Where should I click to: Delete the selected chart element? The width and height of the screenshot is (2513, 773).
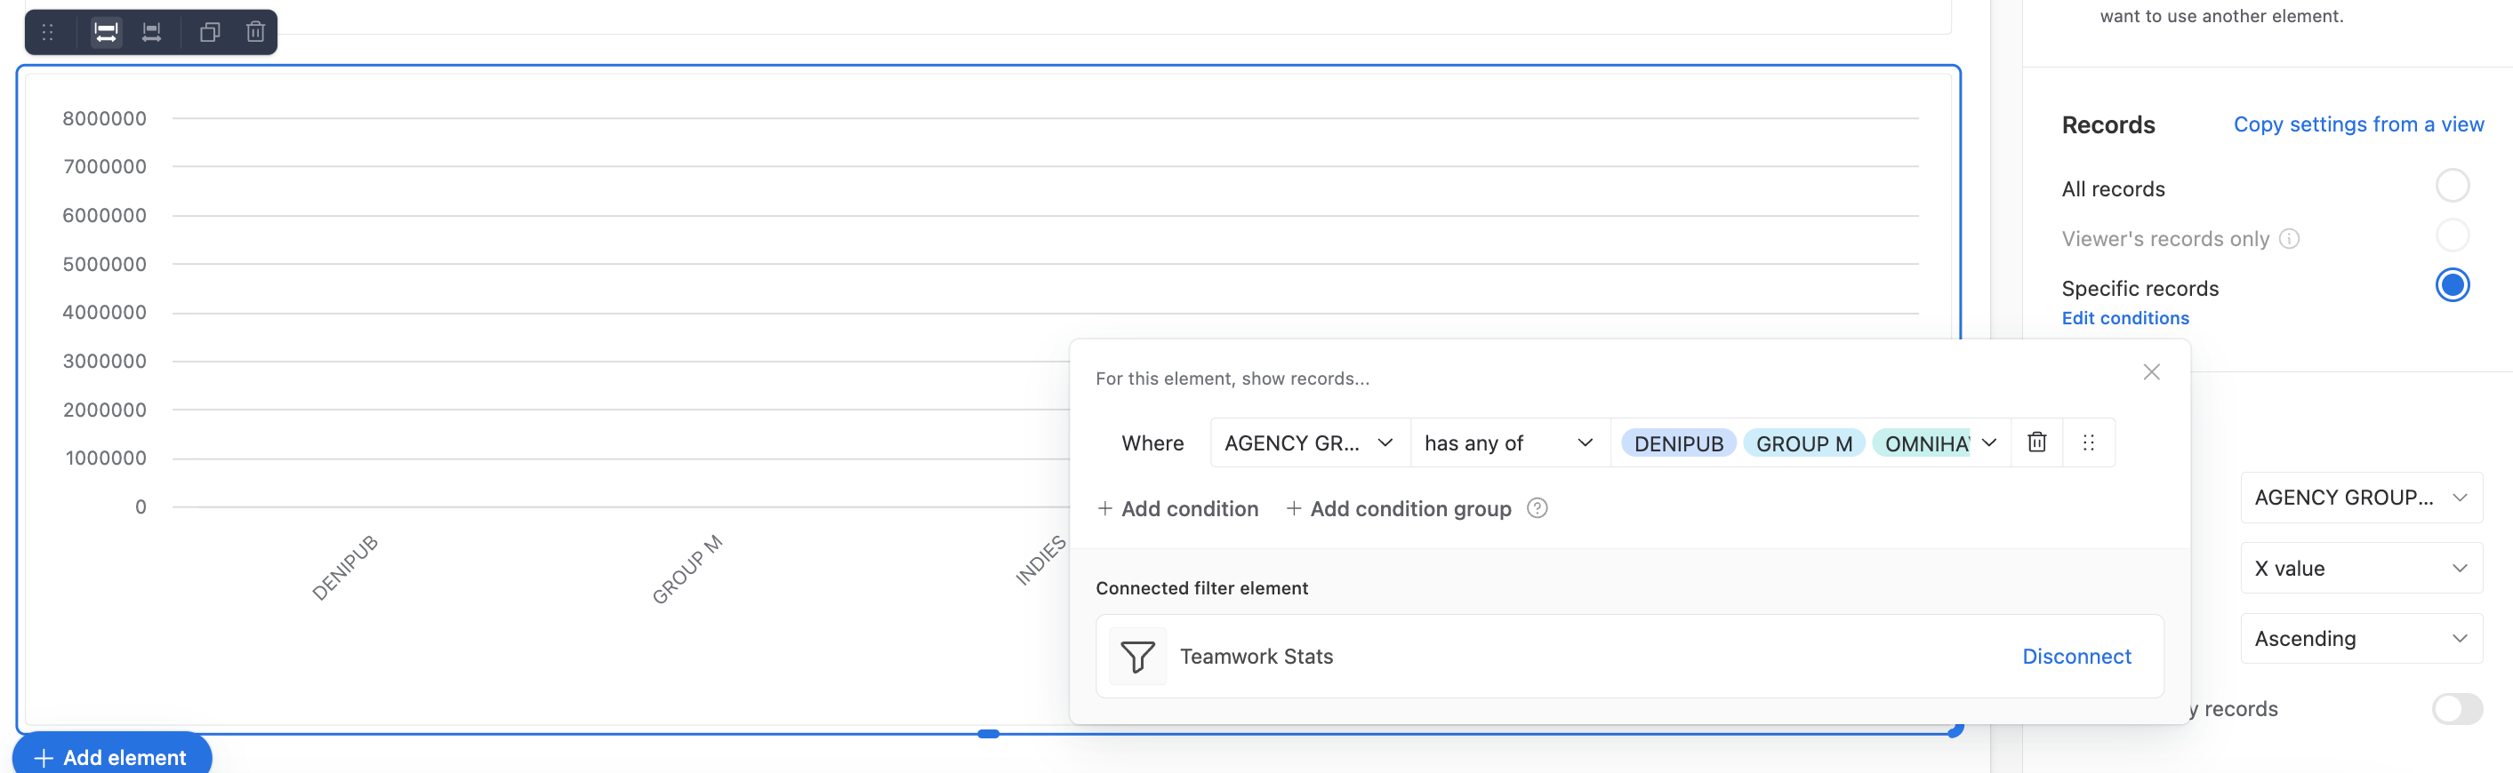click(x=255, y=32)
